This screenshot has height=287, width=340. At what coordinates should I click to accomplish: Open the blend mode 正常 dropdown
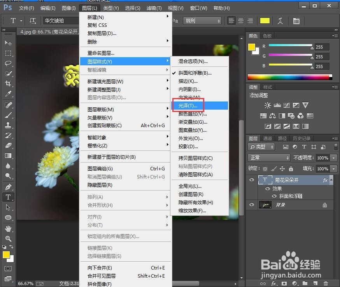269,158
